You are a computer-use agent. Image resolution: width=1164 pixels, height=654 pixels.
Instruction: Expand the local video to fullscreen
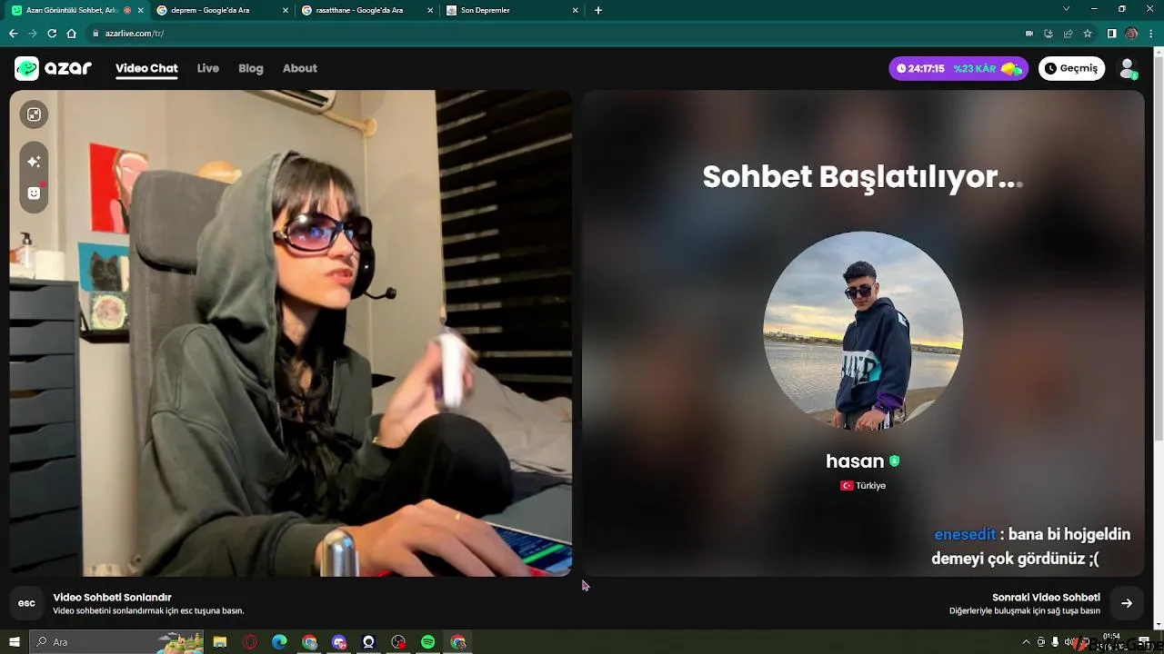point(34,114)
